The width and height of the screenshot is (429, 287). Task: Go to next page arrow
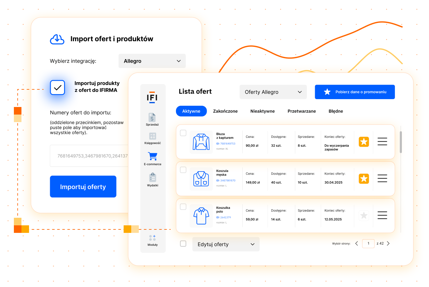click(388, 244)
